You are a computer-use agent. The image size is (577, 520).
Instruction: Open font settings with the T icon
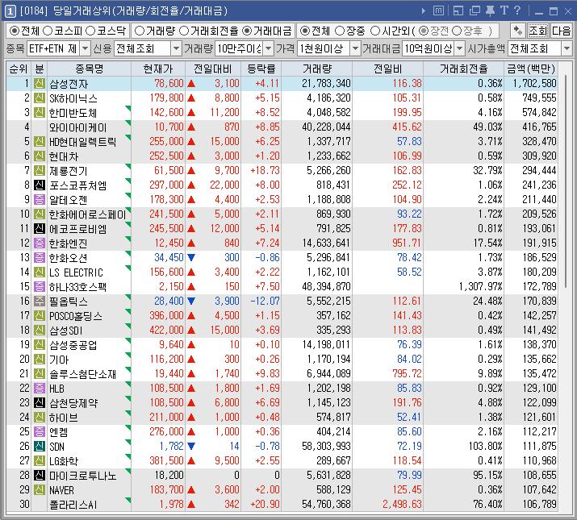(504, 10)
